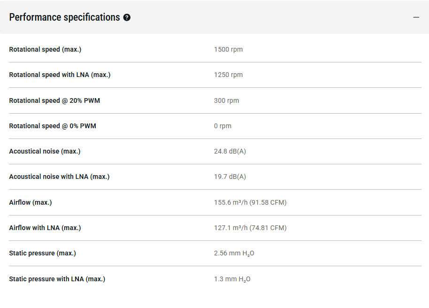
Task: Click the 1250 rpm value
Action: click(228, 75)
